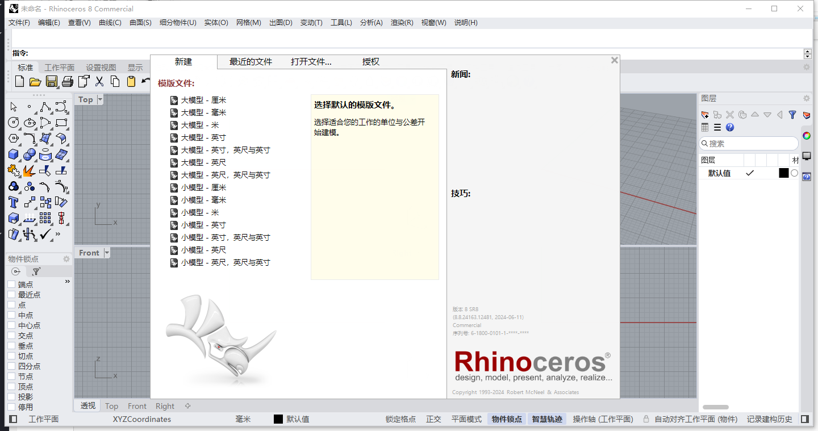The image size is (818, 431).
Task: Click the Print icon
Action: coord(68,81)
